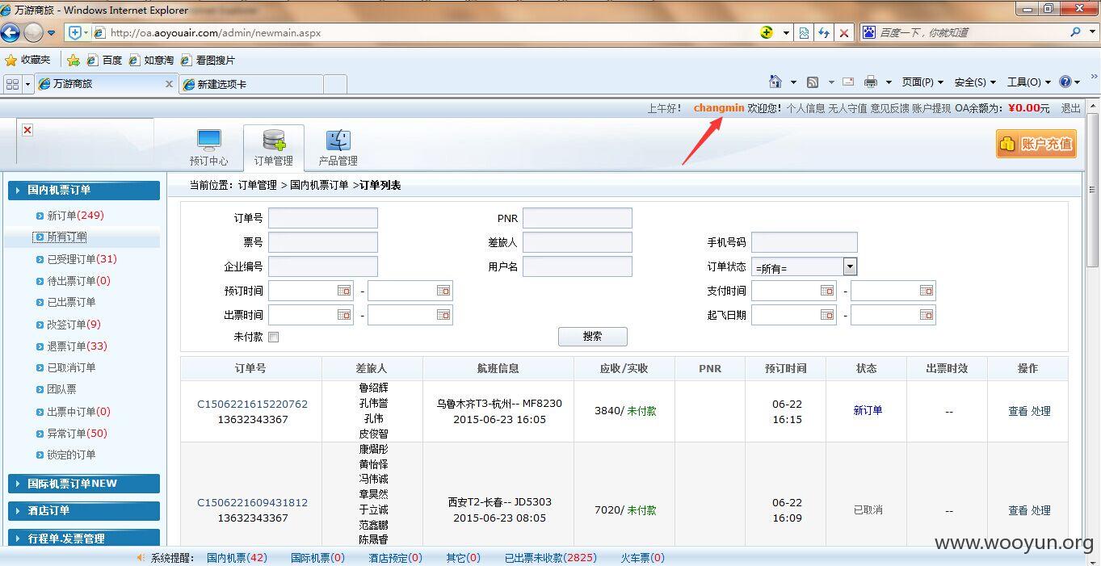The image size is (1101, 566).
Task: Click the 退出 logout link
Action: [1070, 108]
